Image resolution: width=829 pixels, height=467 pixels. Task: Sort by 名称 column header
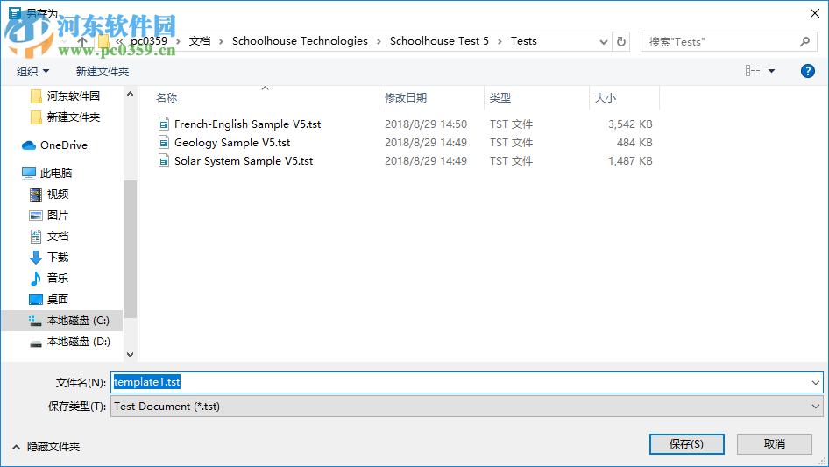167,98
